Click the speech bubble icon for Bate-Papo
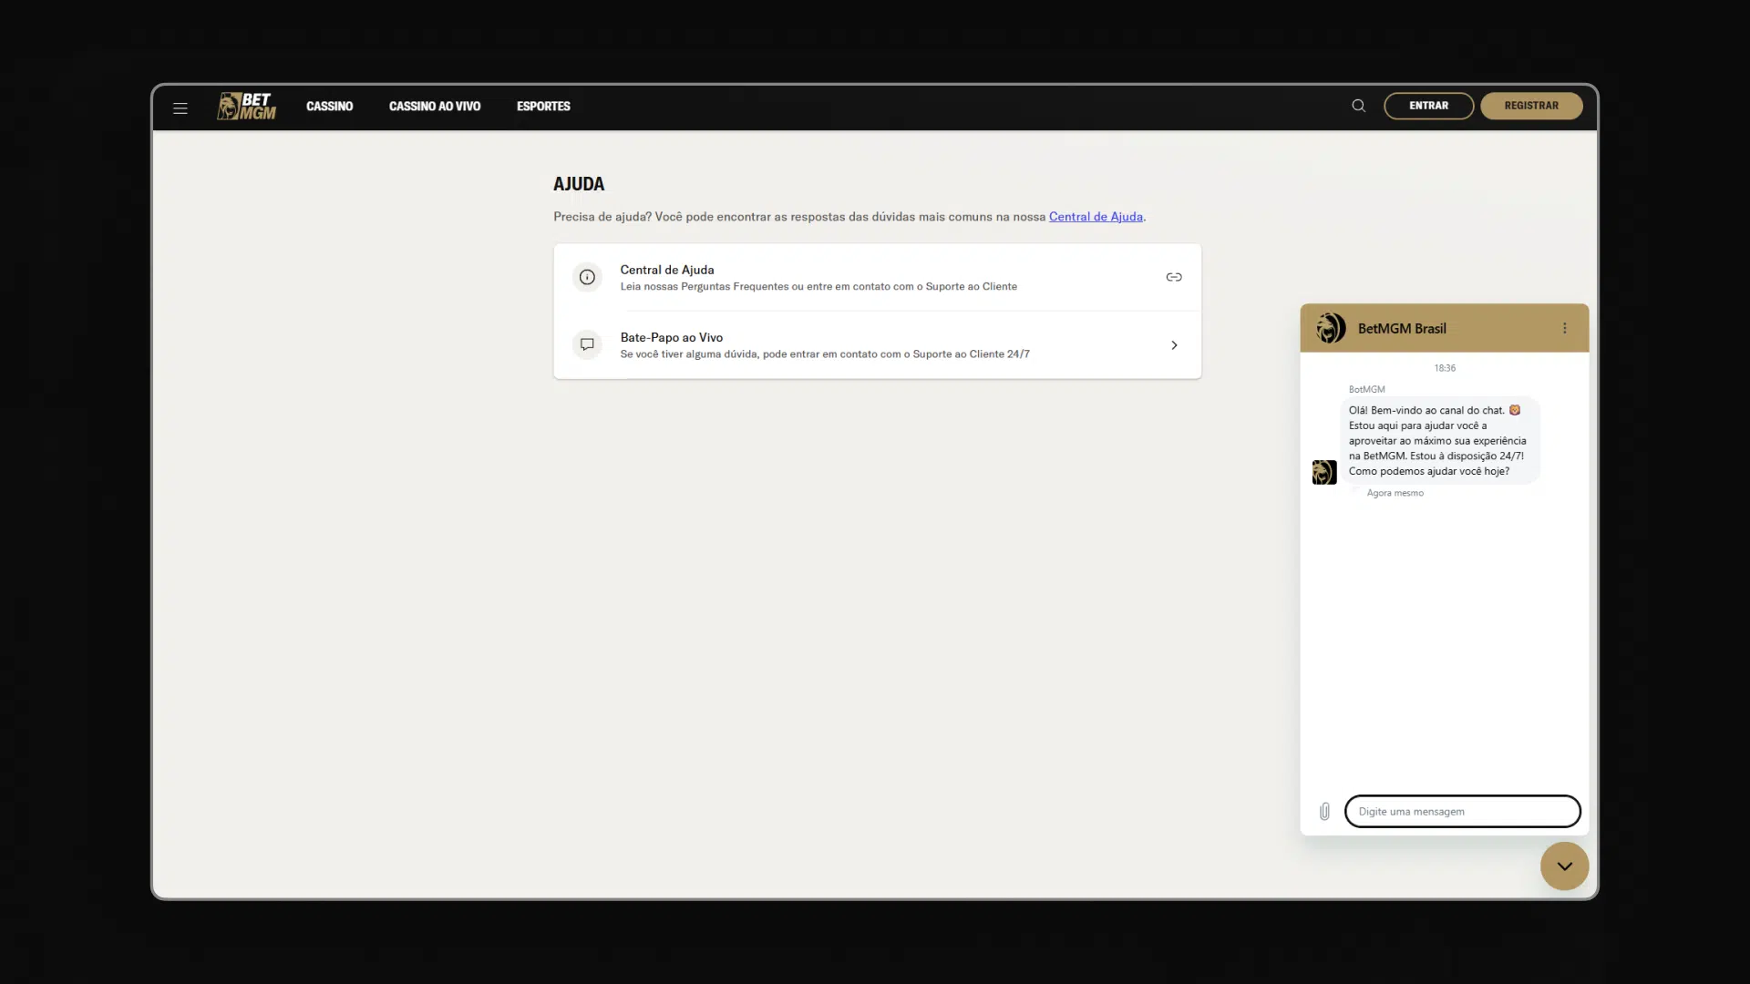Viewport: 1750px width, 984px height. click(x=587, y=344)
